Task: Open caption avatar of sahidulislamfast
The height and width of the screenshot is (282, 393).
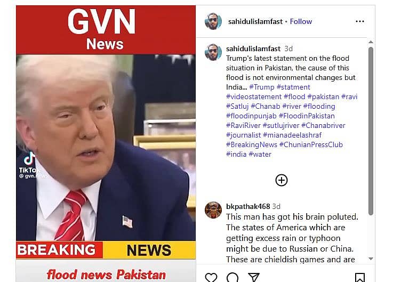Action: (213, 52)
